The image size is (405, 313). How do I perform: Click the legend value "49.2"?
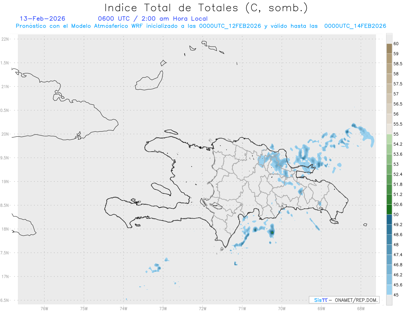[x=398, y=225]
